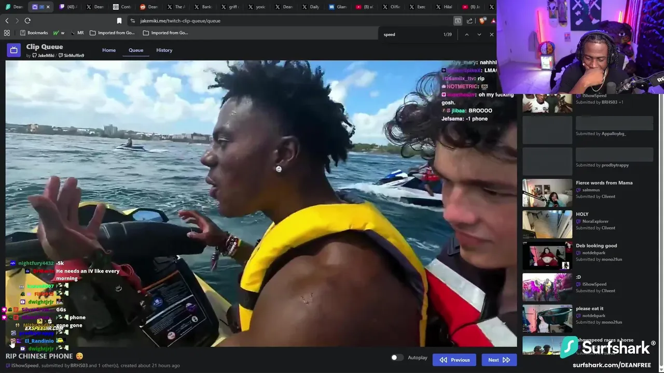Open JakeMiki author link
664x373 pixels.
[x=43, y=55]
